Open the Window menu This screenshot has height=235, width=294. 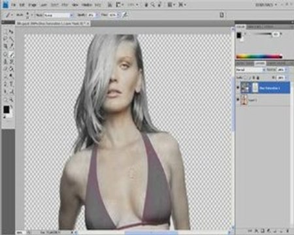click(x=86, y=5)
